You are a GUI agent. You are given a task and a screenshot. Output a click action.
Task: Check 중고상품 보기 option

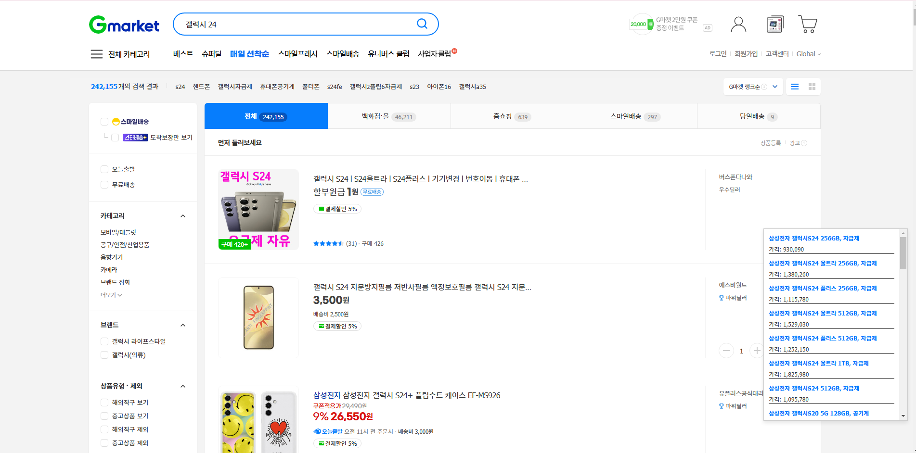pos(104,416)
